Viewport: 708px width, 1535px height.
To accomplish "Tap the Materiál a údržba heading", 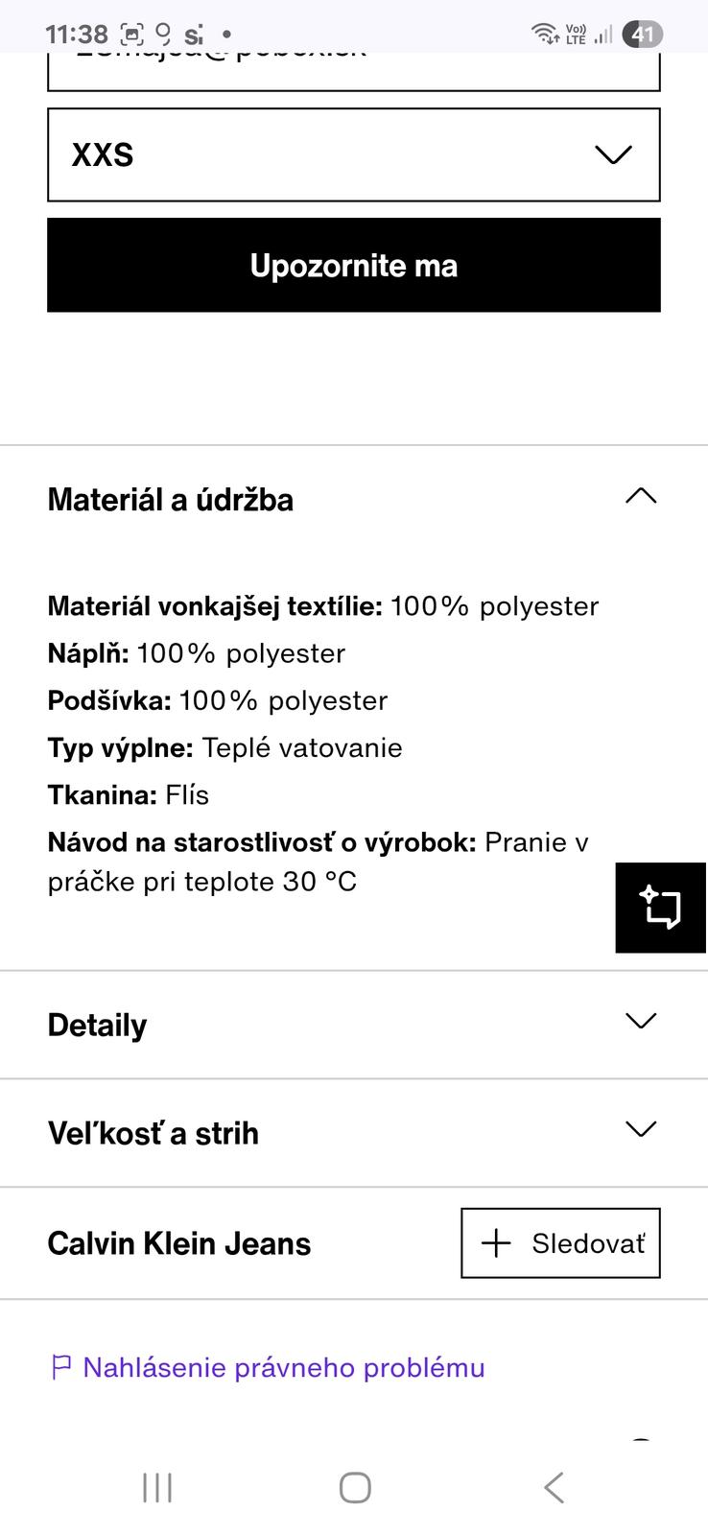I will (171, 500).
